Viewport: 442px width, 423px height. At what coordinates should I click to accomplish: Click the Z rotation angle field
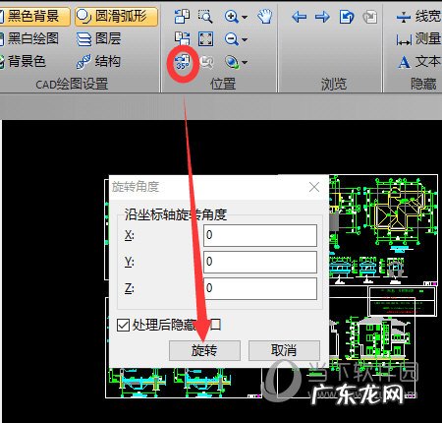tap(260, 288)
